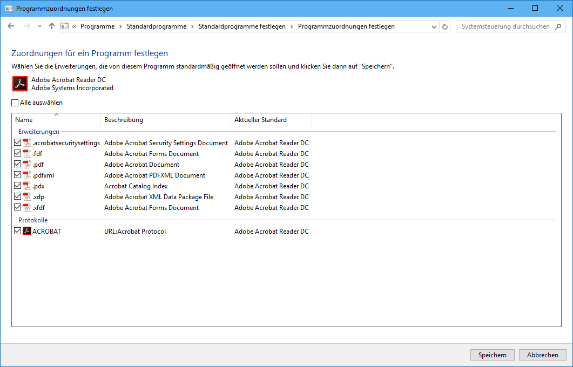This screenshot has width=573, height=367.
Task: Collapse the Protokolle group
Action: click(33, 220)
